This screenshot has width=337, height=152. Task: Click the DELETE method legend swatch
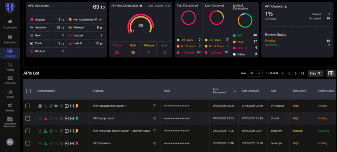[x=234, y=48]
